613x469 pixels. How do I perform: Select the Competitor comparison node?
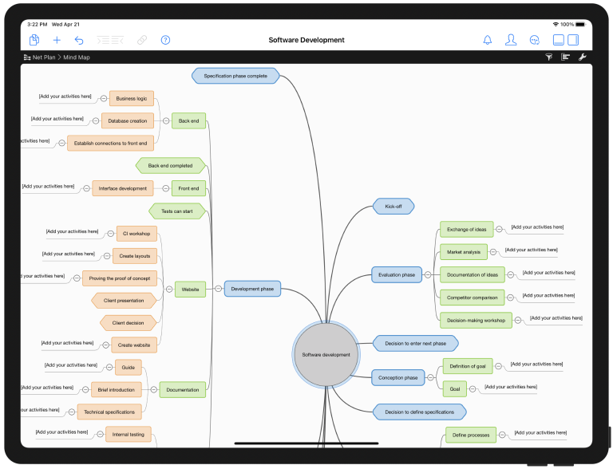point(473,298)
